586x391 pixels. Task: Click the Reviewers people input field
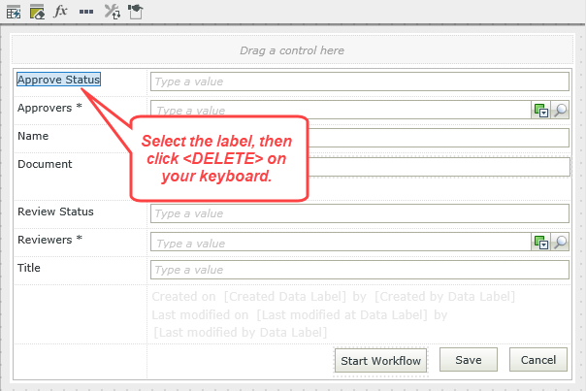[340, 242]
